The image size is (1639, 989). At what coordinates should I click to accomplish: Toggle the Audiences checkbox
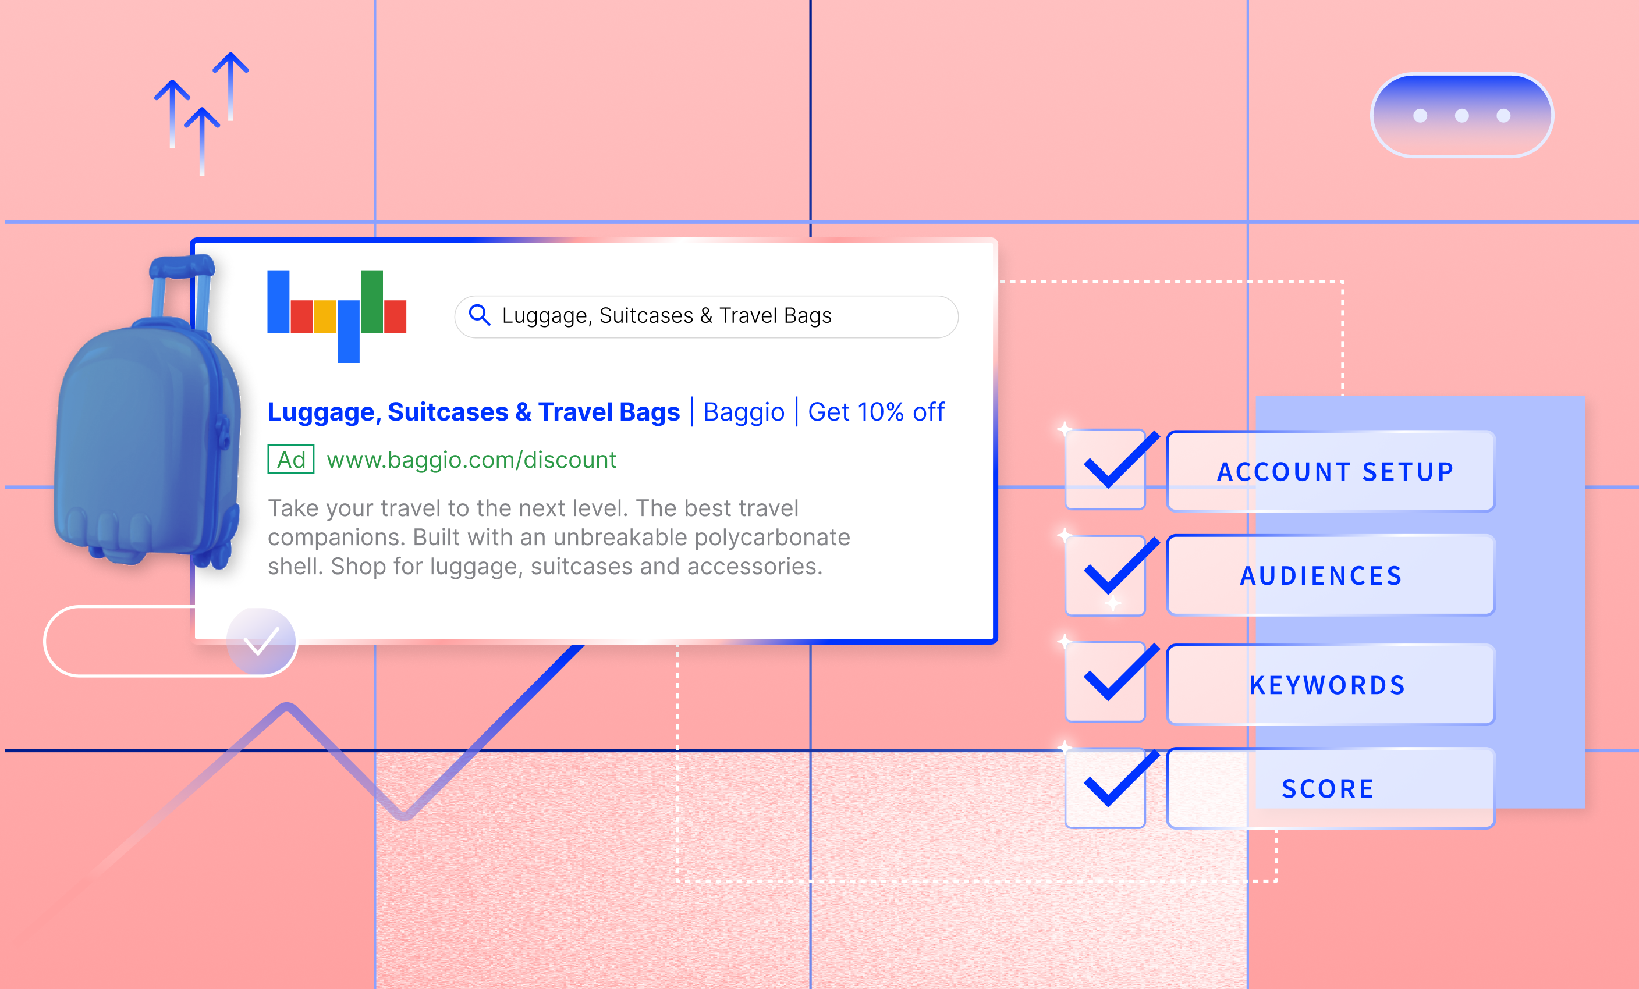pyautogui.click(x=1105, y=575)
